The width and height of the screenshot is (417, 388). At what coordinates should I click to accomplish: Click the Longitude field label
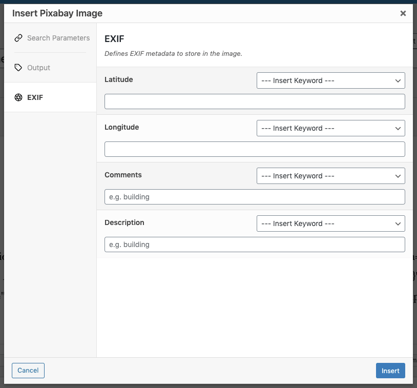point(121,127)
